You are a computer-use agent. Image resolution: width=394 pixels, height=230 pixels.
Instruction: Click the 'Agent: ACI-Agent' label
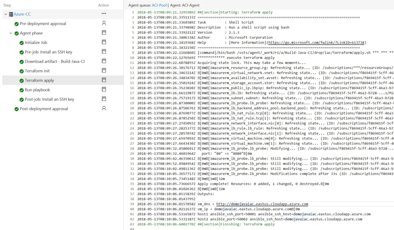[185, 5]
